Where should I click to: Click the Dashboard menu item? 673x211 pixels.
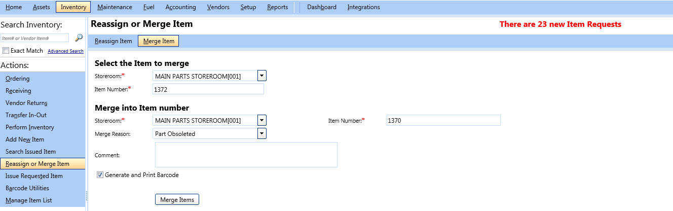pos(321,7)
